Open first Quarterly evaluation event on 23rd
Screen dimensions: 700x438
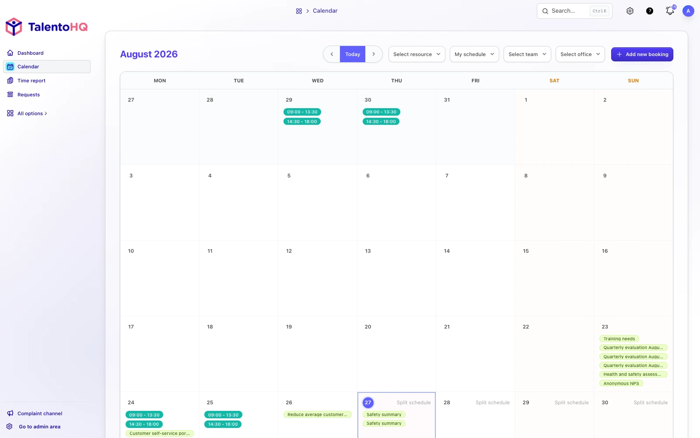pos(633,348)
